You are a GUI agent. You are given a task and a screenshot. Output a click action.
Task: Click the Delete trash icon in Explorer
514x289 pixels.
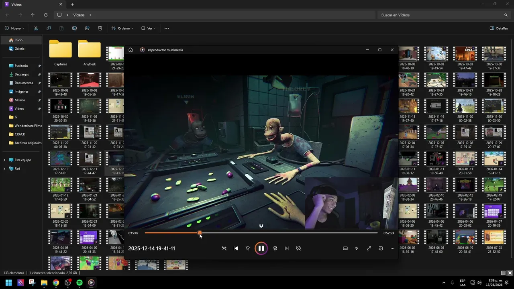100,28
